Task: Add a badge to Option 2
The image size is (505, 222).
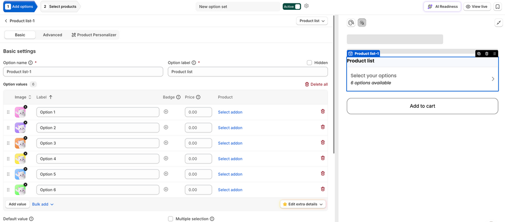Action: pyautogui.click(x=166, y=127)
